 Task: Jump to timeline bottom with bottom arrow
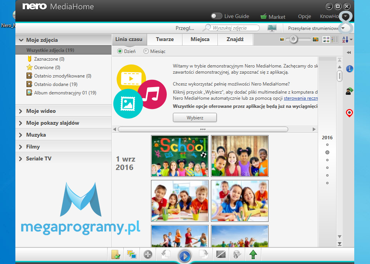(340, 244)
